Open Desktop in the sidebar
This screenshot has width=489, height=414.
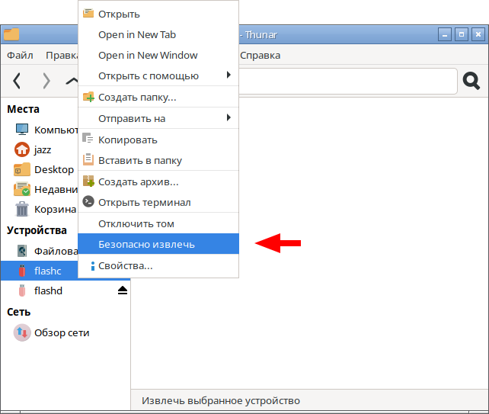[40, 169]
